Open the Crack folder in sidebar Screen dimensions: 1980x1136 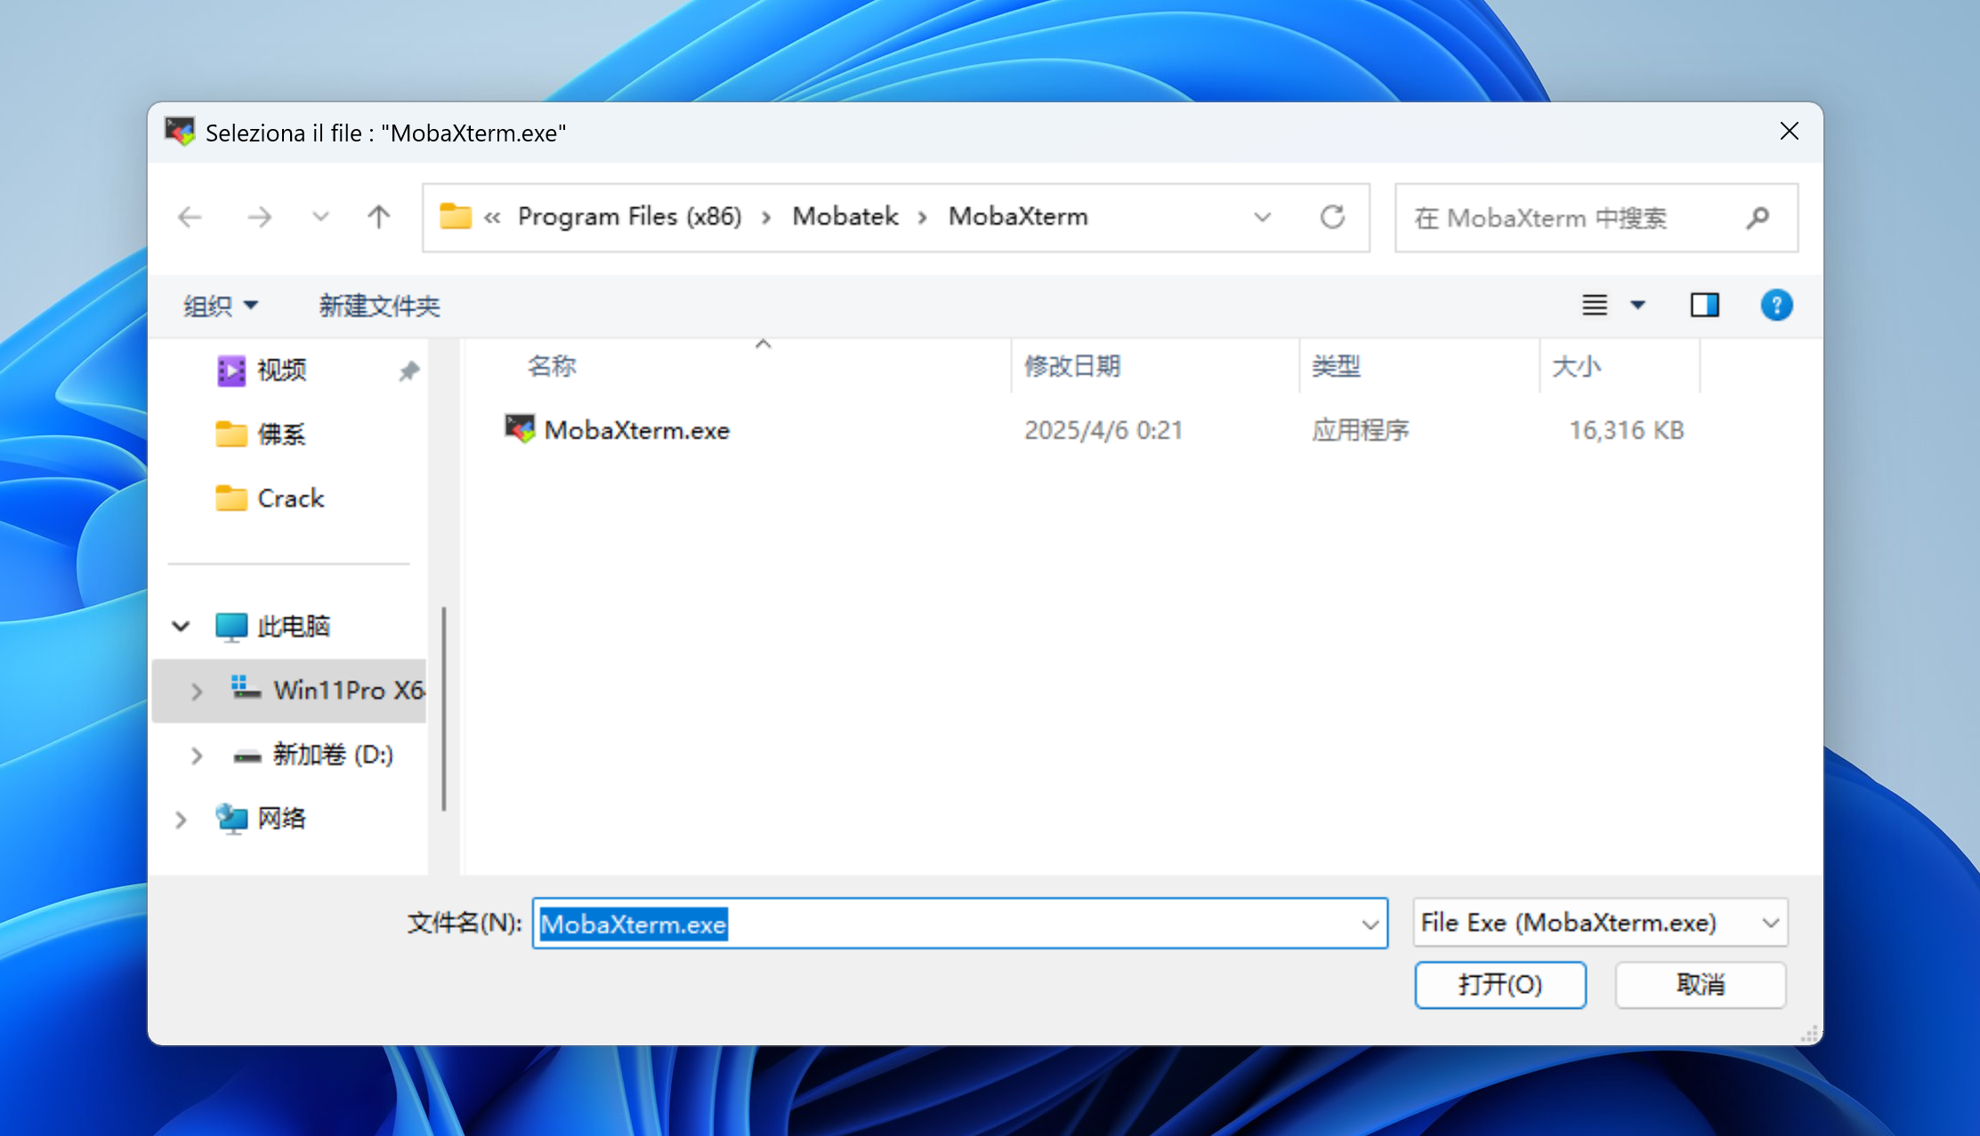pyautogui.click(x=290, y=498)
